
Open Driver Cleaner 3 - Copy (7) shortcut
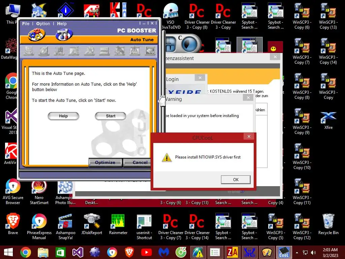pyautogui.click(x=171, y=227)
